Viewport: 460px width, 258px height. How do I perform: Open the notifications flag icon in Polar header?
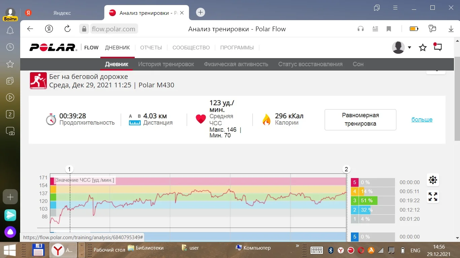437,47
